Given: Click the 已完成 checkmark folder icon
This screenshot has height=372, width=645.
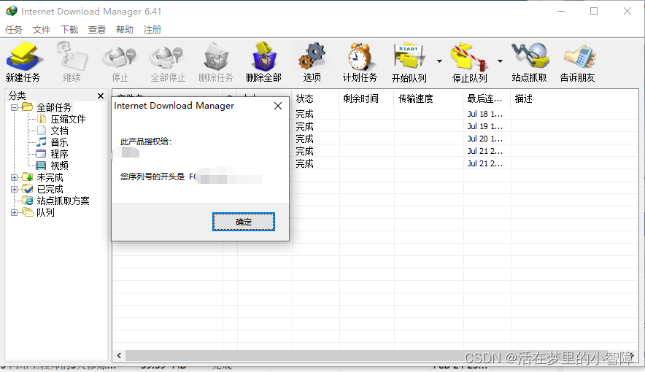Looking at the screenshot, I should 28,189.
